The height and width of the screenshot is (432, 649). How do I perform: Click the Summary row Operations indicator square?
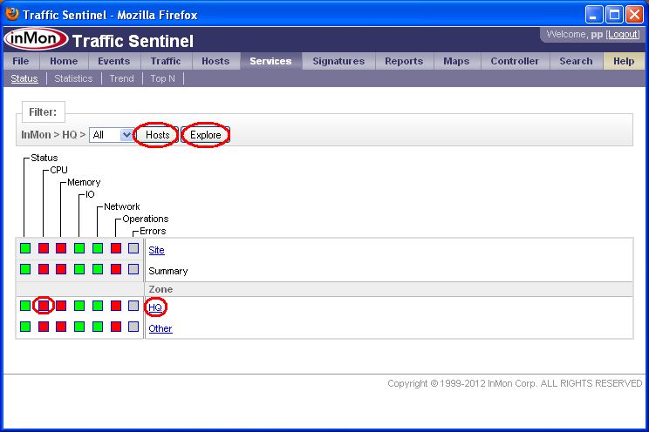click(116, 269)
